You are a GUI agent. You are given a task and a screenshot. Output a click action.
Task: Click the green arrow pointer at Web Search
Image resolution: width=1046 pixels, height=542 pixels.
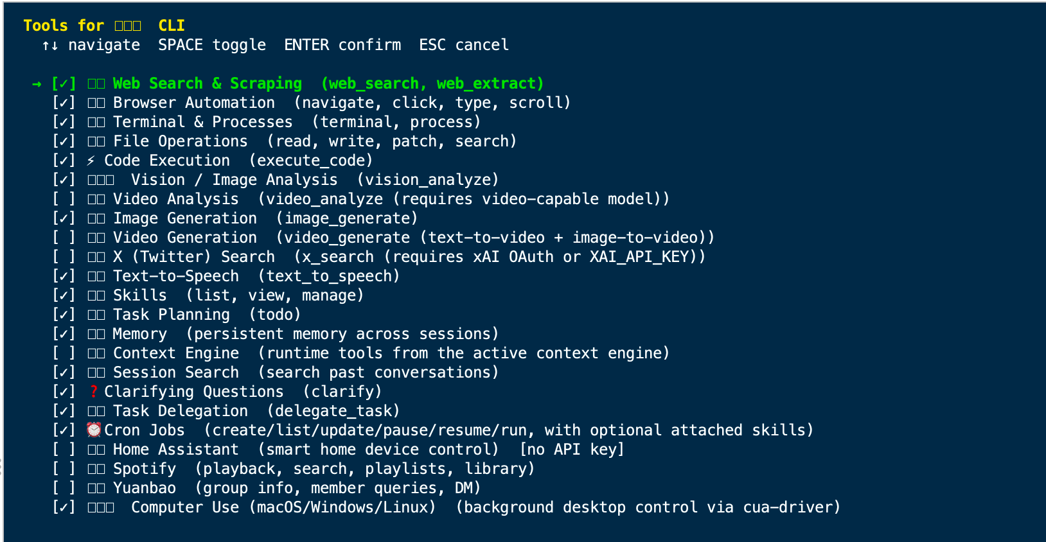tap(37, 84)
